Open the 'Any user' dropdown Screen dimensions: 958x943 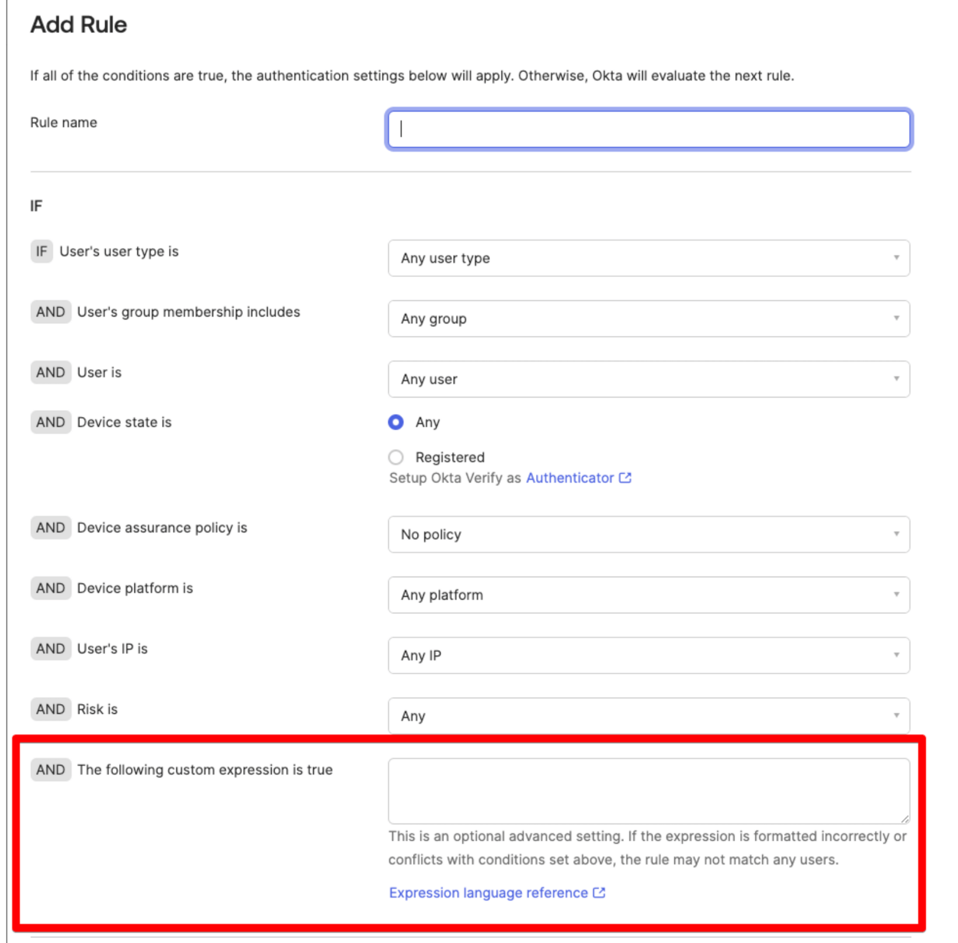(648, 379)
